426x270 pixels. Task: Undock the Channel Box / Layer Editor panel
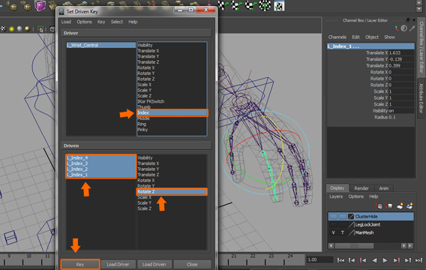click(x=408, y=20)
